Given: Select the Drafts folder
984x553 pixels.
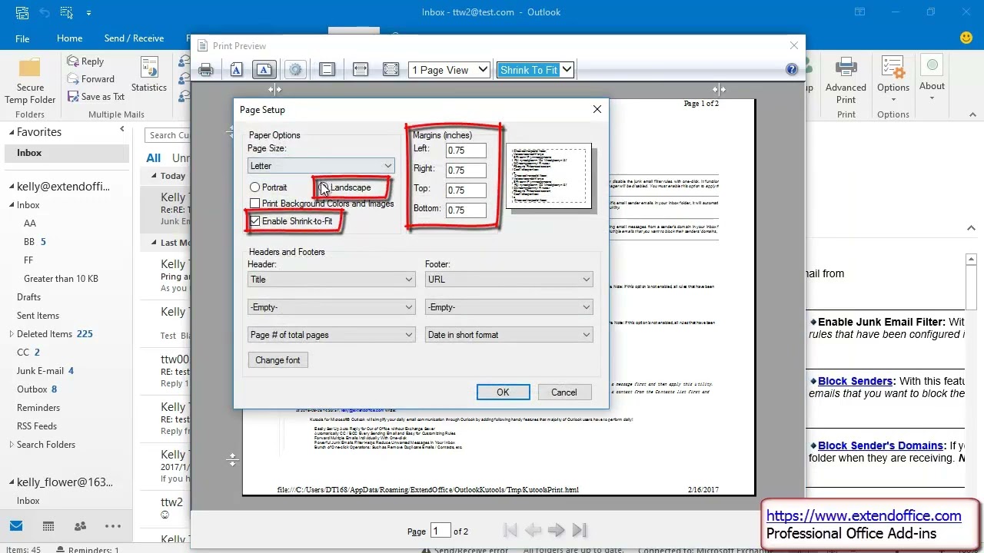Looking at the screenshot, I should pyautogui.click(x=29, y=297).
